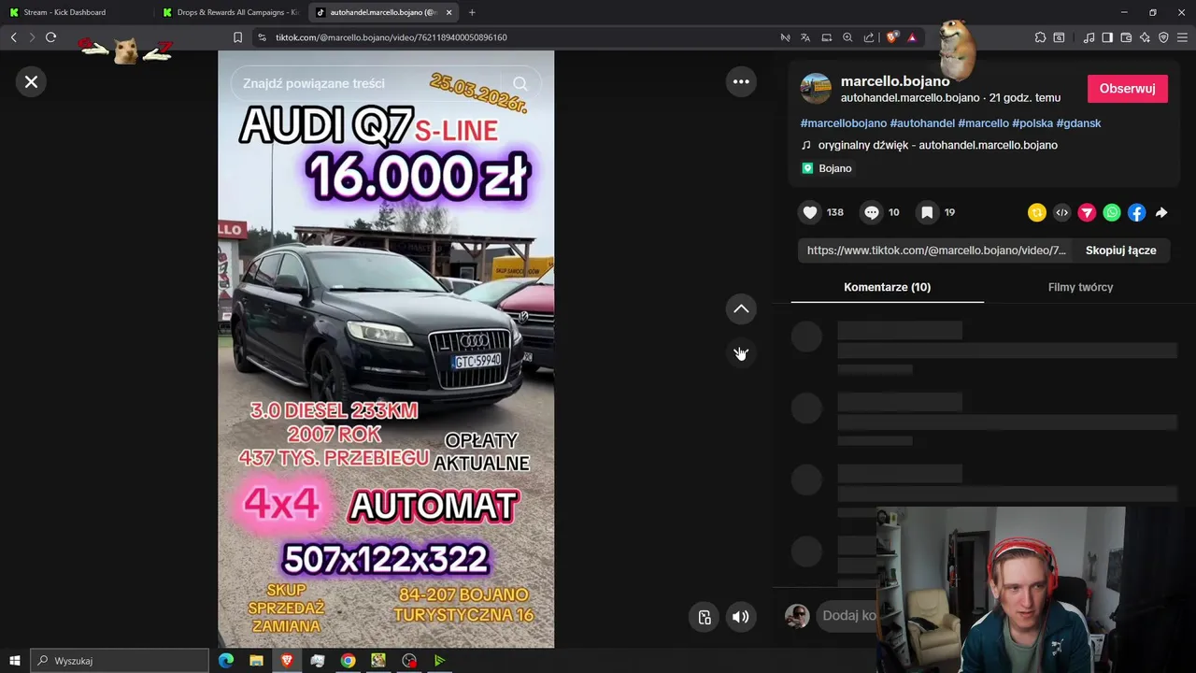Click the tiktok.com address bar URL

tap(392, 37)
